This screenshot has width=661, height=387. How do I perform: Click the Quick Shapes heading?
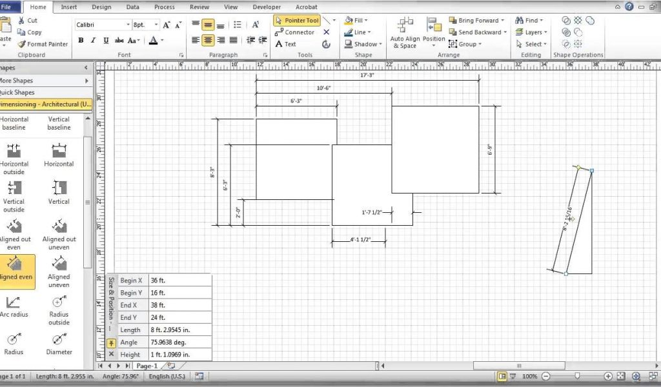(18, 92)
